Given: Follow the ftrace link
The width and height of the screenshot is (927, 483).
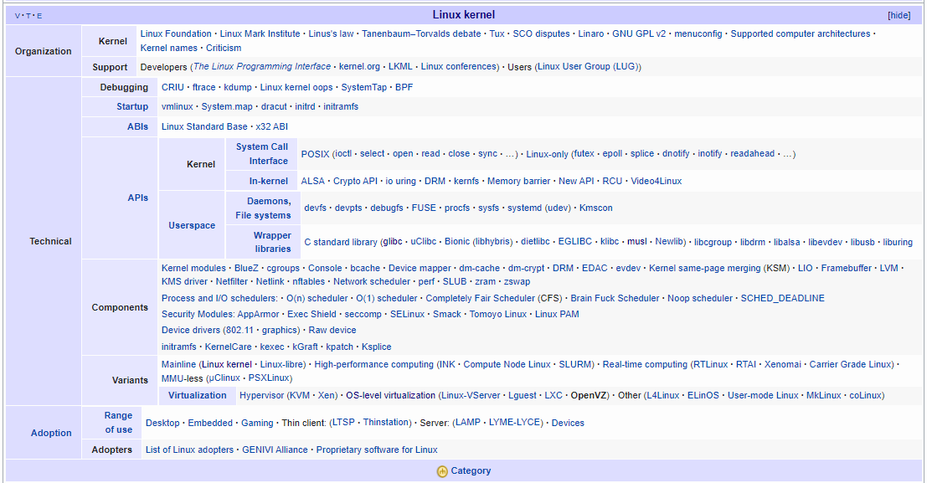Looking at the screenshot, I should 204,87.
